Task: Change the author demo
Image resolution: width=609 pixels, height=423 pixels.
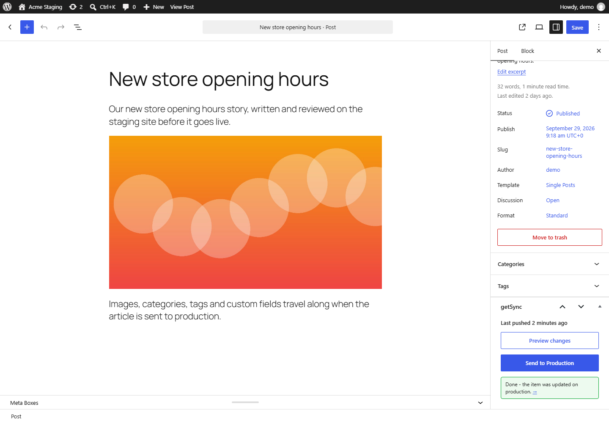Action: pos(553,170)
